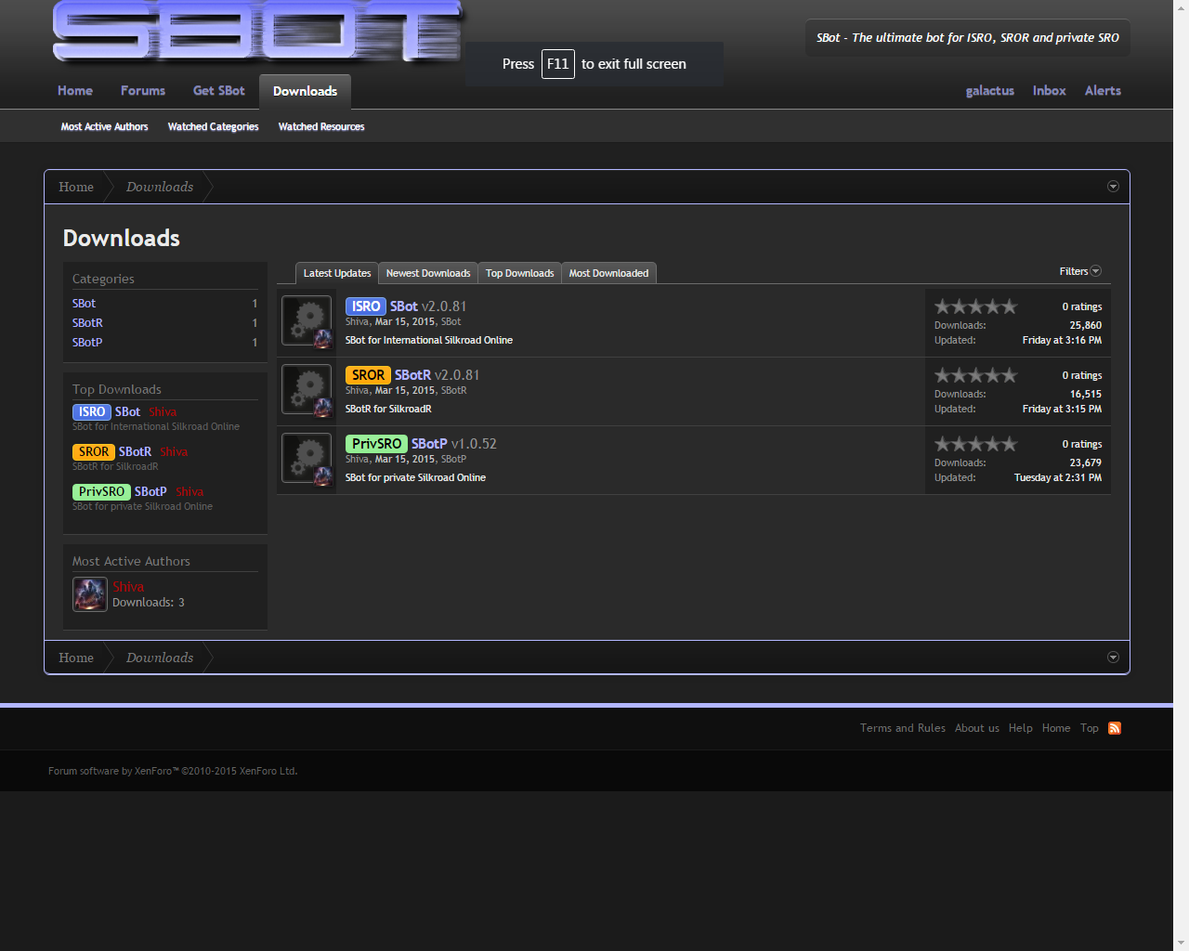Open the RSS feed icon in footer

point(1115,728)
